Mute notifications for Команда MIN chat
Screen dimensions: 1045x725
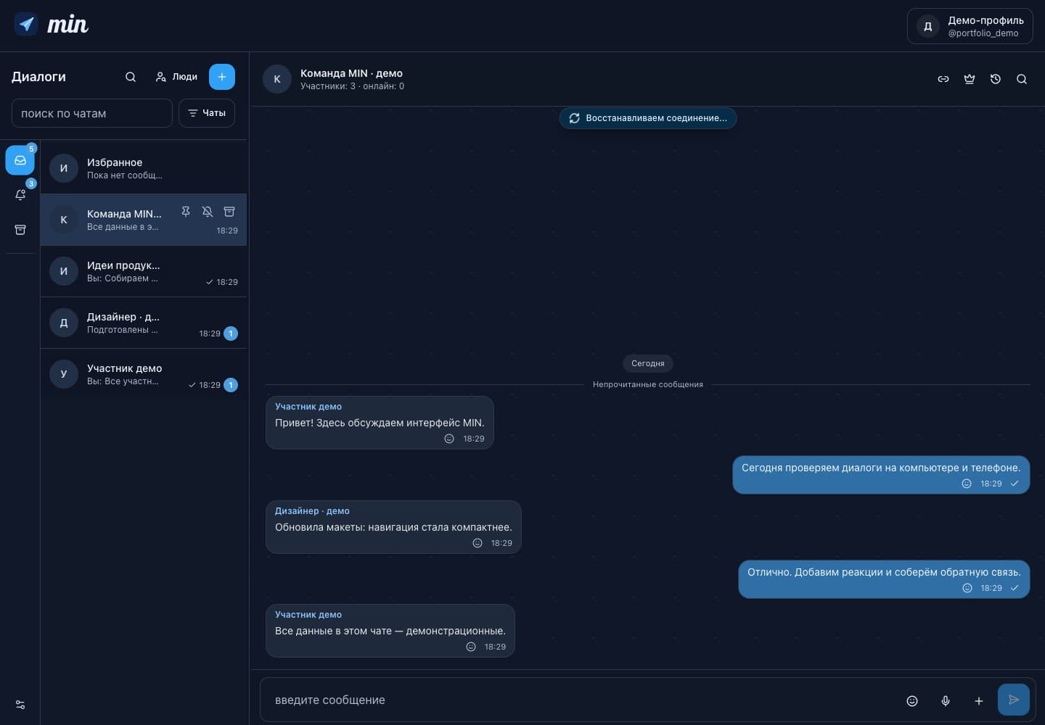(208, 212)
